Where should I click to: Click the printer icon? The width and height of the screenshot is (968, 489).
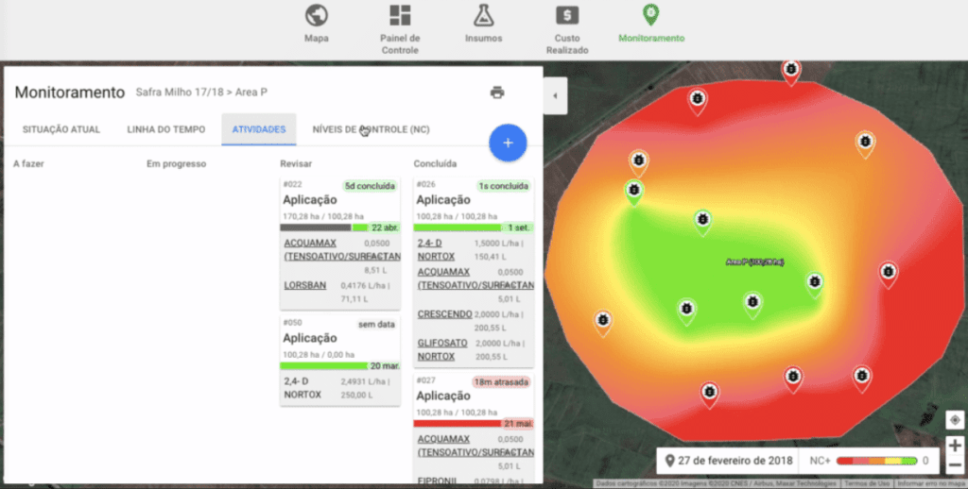point(497,93)
